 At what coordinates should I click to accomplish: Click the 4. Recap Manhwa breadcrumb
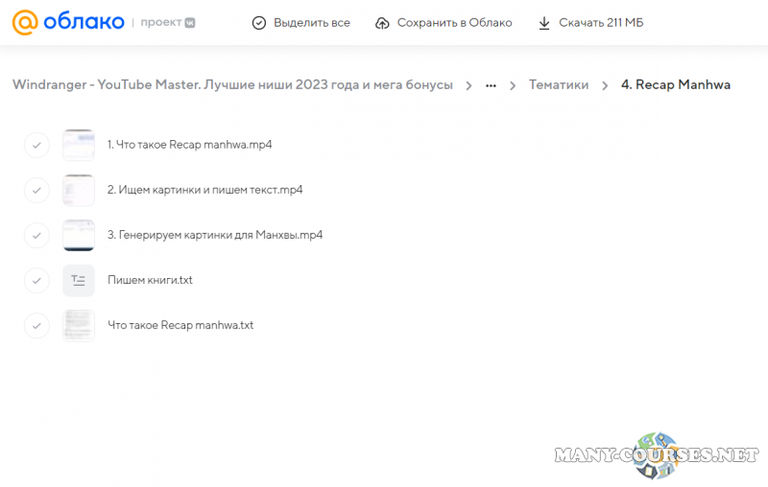coord(675,85)
